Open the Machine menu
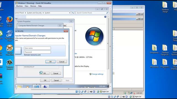The height and width of the screenshot is (99, 177). pos(19,6)
